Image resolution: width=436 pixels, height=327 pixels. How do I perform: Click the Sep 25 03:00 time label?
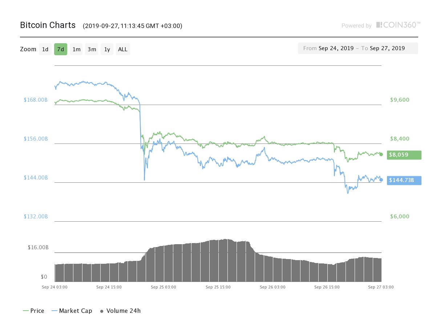163,287
